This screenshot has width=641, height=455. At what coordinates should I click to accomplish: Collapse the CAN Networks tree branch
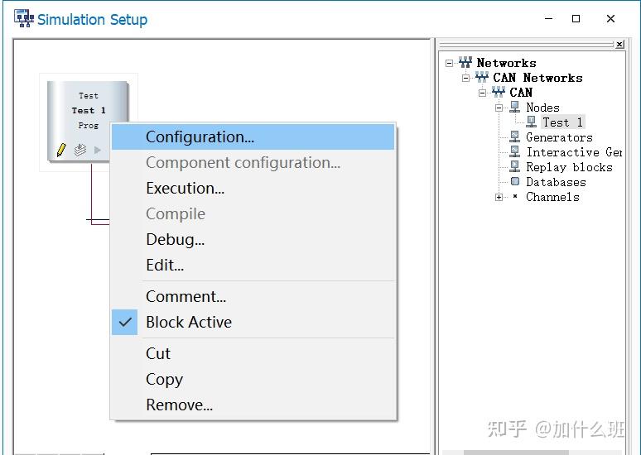click(x=466, y=78)
